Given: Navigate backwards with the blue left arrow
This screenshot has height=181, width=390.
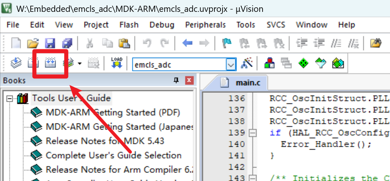Looking at the screenshot, I should tap(187, 43).
